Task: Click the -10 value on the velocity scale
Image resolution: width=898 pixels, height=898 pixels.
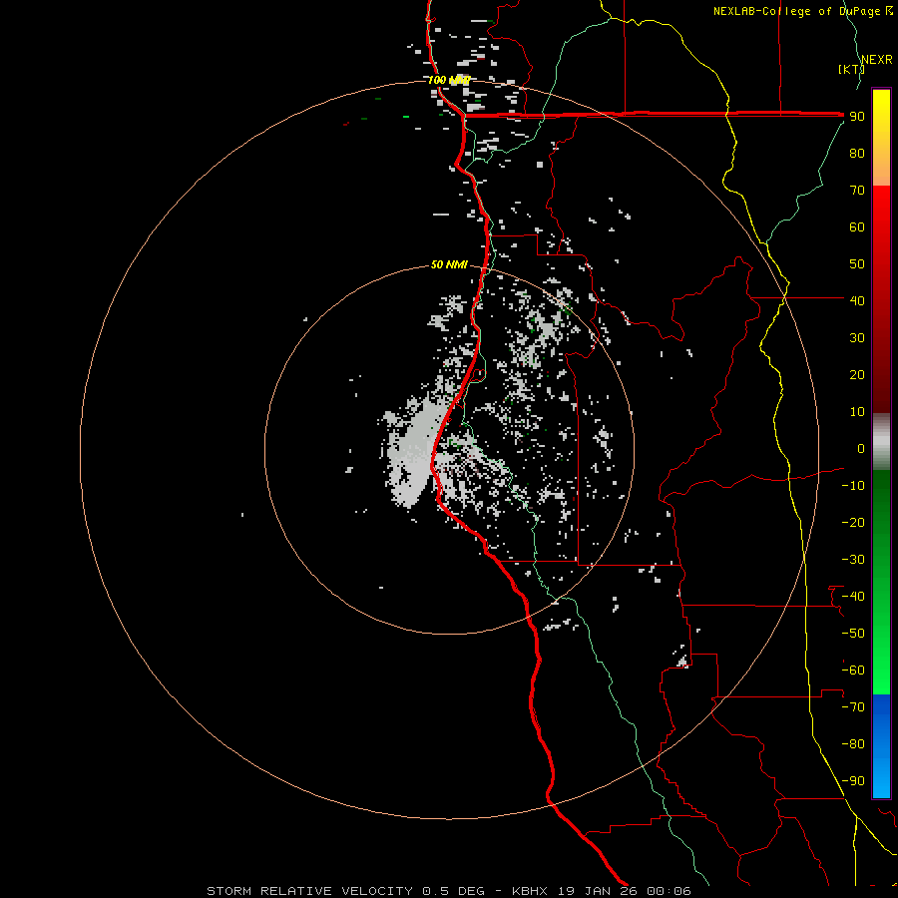Action: 853,486
